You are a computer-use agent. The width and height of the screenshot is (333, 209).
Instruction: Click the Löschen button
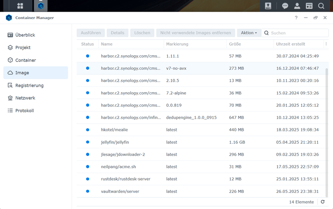tap(142, 33)
